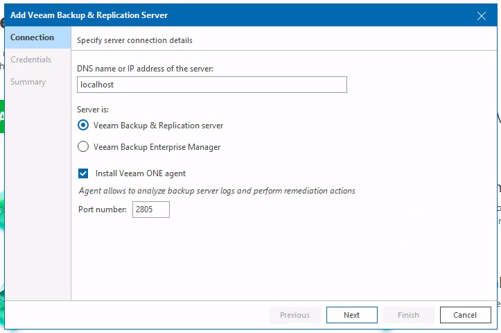Open the Credentials step in the sidebar
This screenshot has width=501, height=333.
pos(30,60)
